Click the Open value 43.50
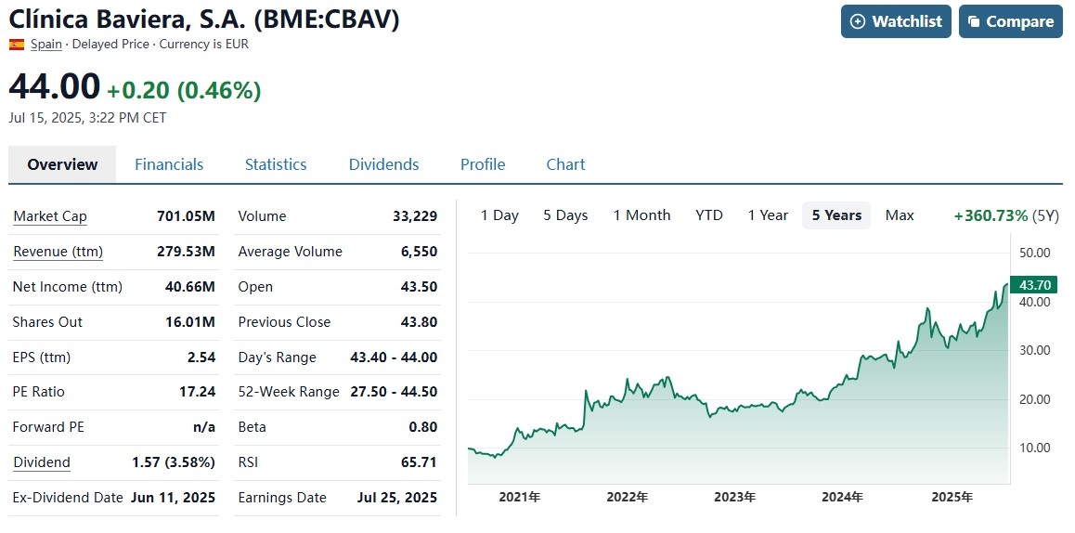This screenshot has width=1075, height=533. (419, 287)
